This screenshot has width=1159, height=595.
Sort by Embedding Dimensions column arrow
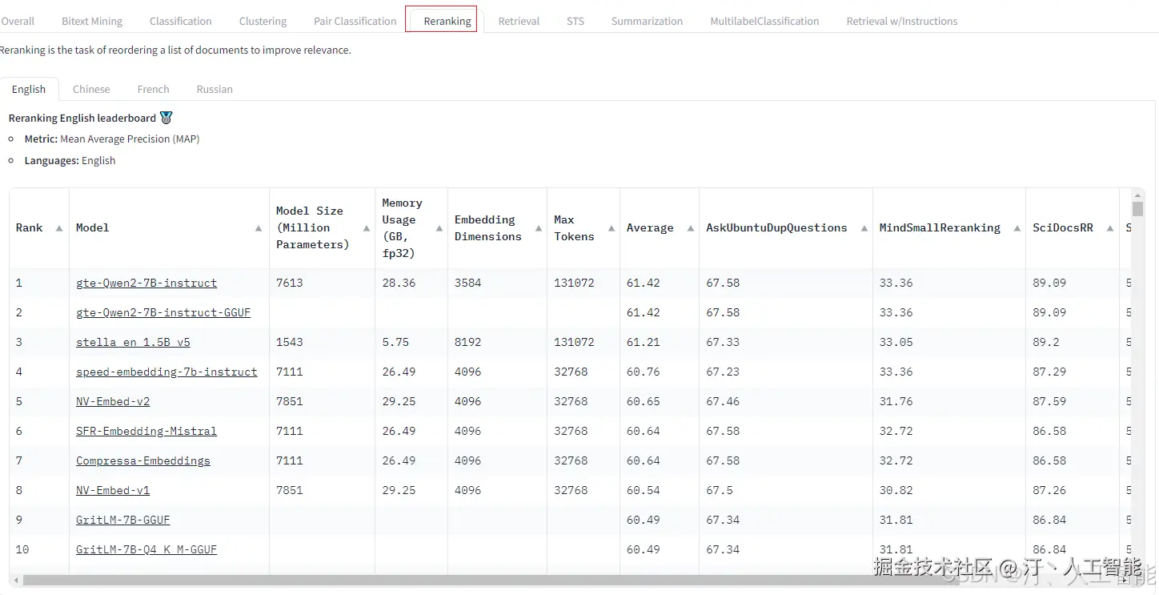(x=538, y=228)
